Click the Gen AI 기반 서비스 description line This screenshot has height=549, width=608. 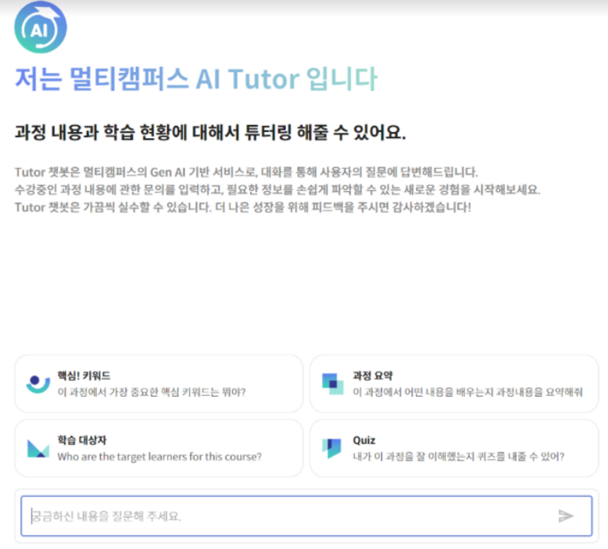click(247, 171)
